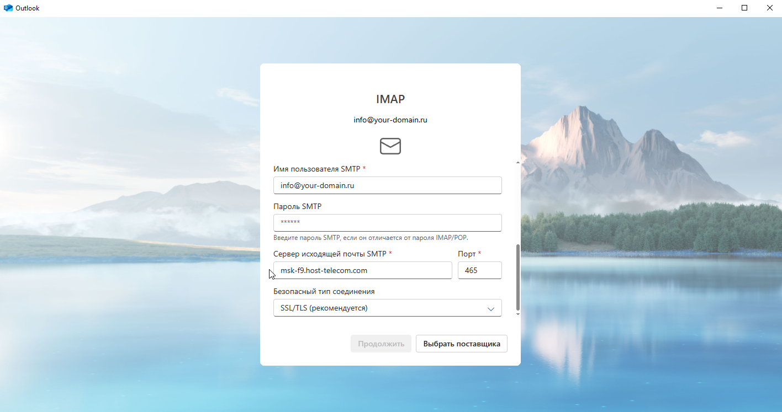Click the Пароль SMTP label
This screenshot has width=782, height=412.
coord(298,206)
